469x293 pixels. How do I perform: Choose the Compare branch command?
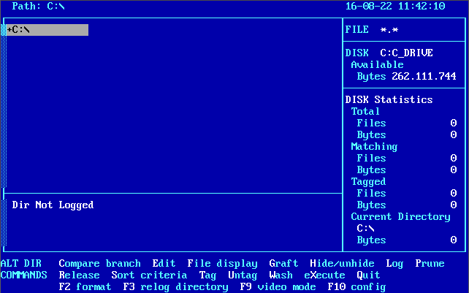click(x=99, y=264)
